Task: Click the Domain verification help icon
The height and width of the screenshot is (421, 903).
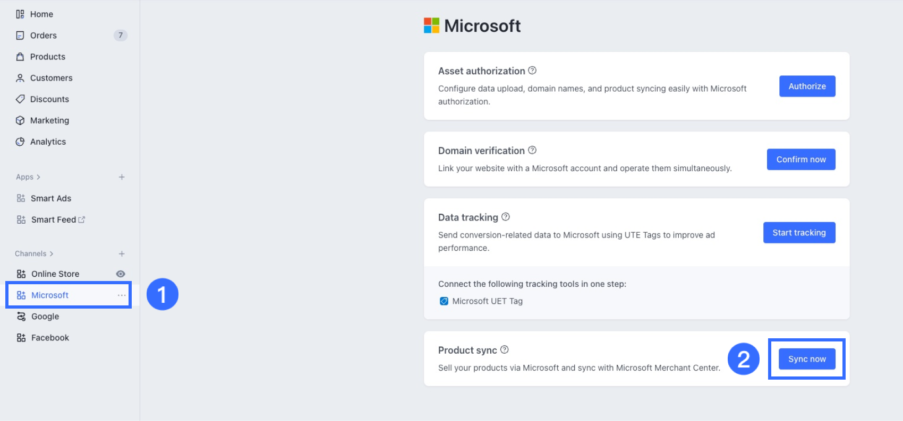Action: click(532, 150)
